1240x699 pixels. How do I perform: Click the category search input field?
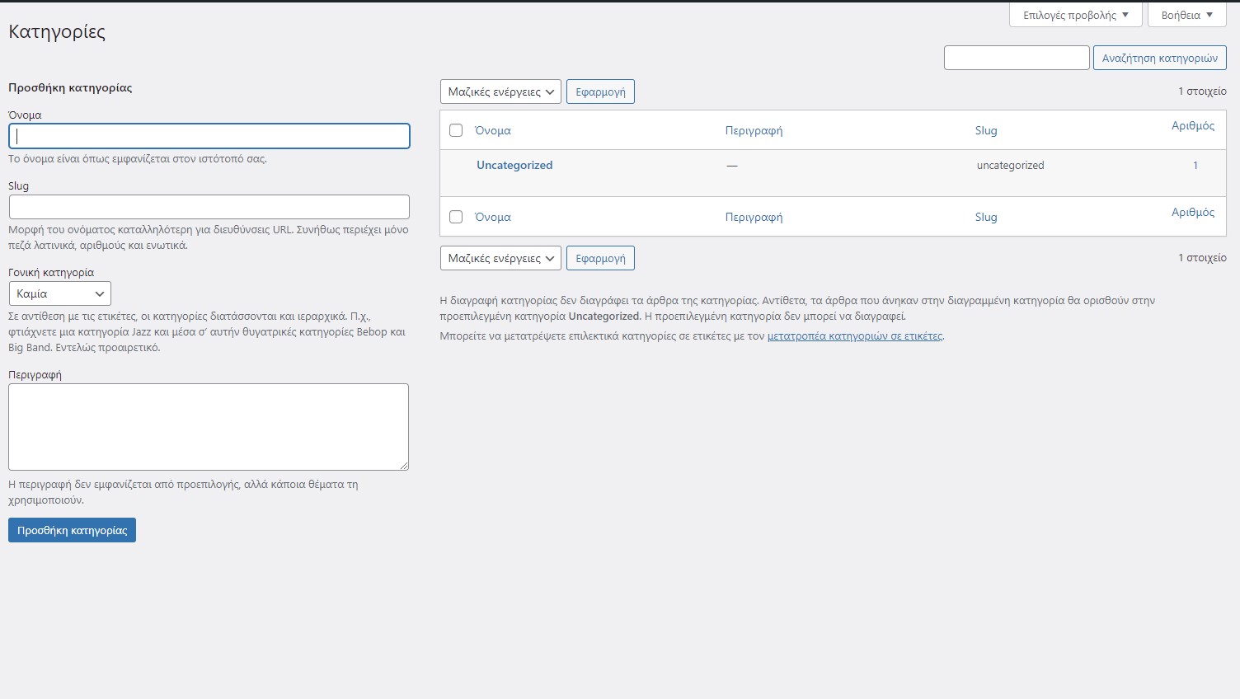tap(1016, 58)
